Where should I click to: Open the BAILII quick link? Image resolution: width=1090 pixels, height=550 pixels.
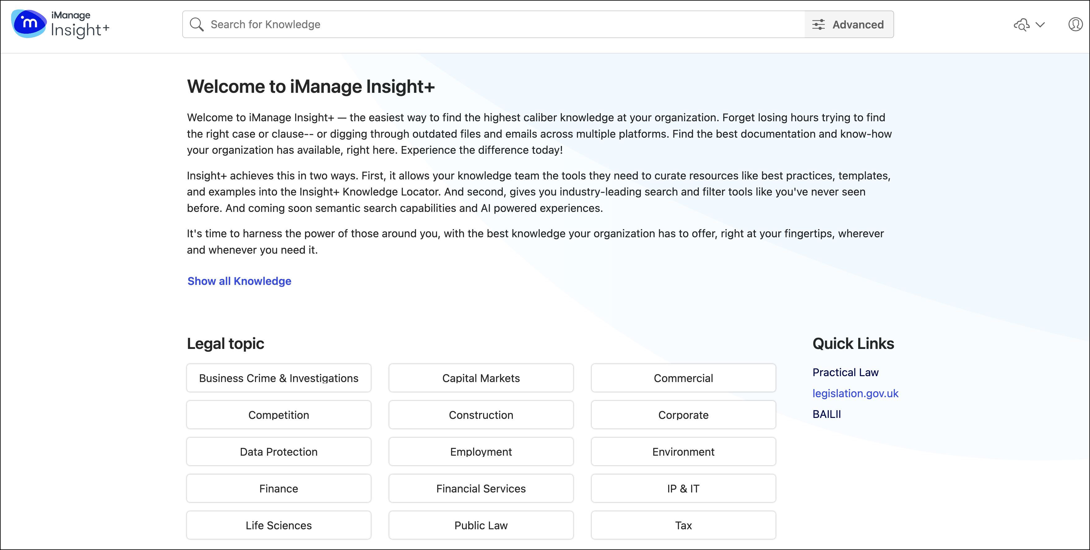826,414
